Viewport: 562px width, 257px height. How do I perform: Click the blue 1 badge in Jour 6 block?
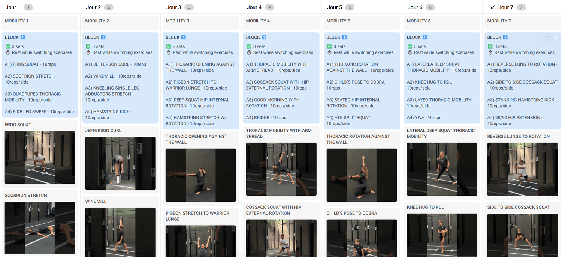point(425,37)
